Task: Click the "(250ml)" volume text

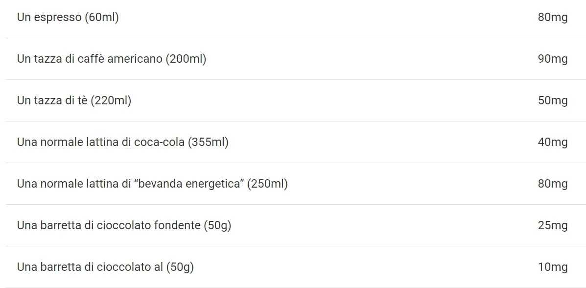Action: [x=267, y=184]
